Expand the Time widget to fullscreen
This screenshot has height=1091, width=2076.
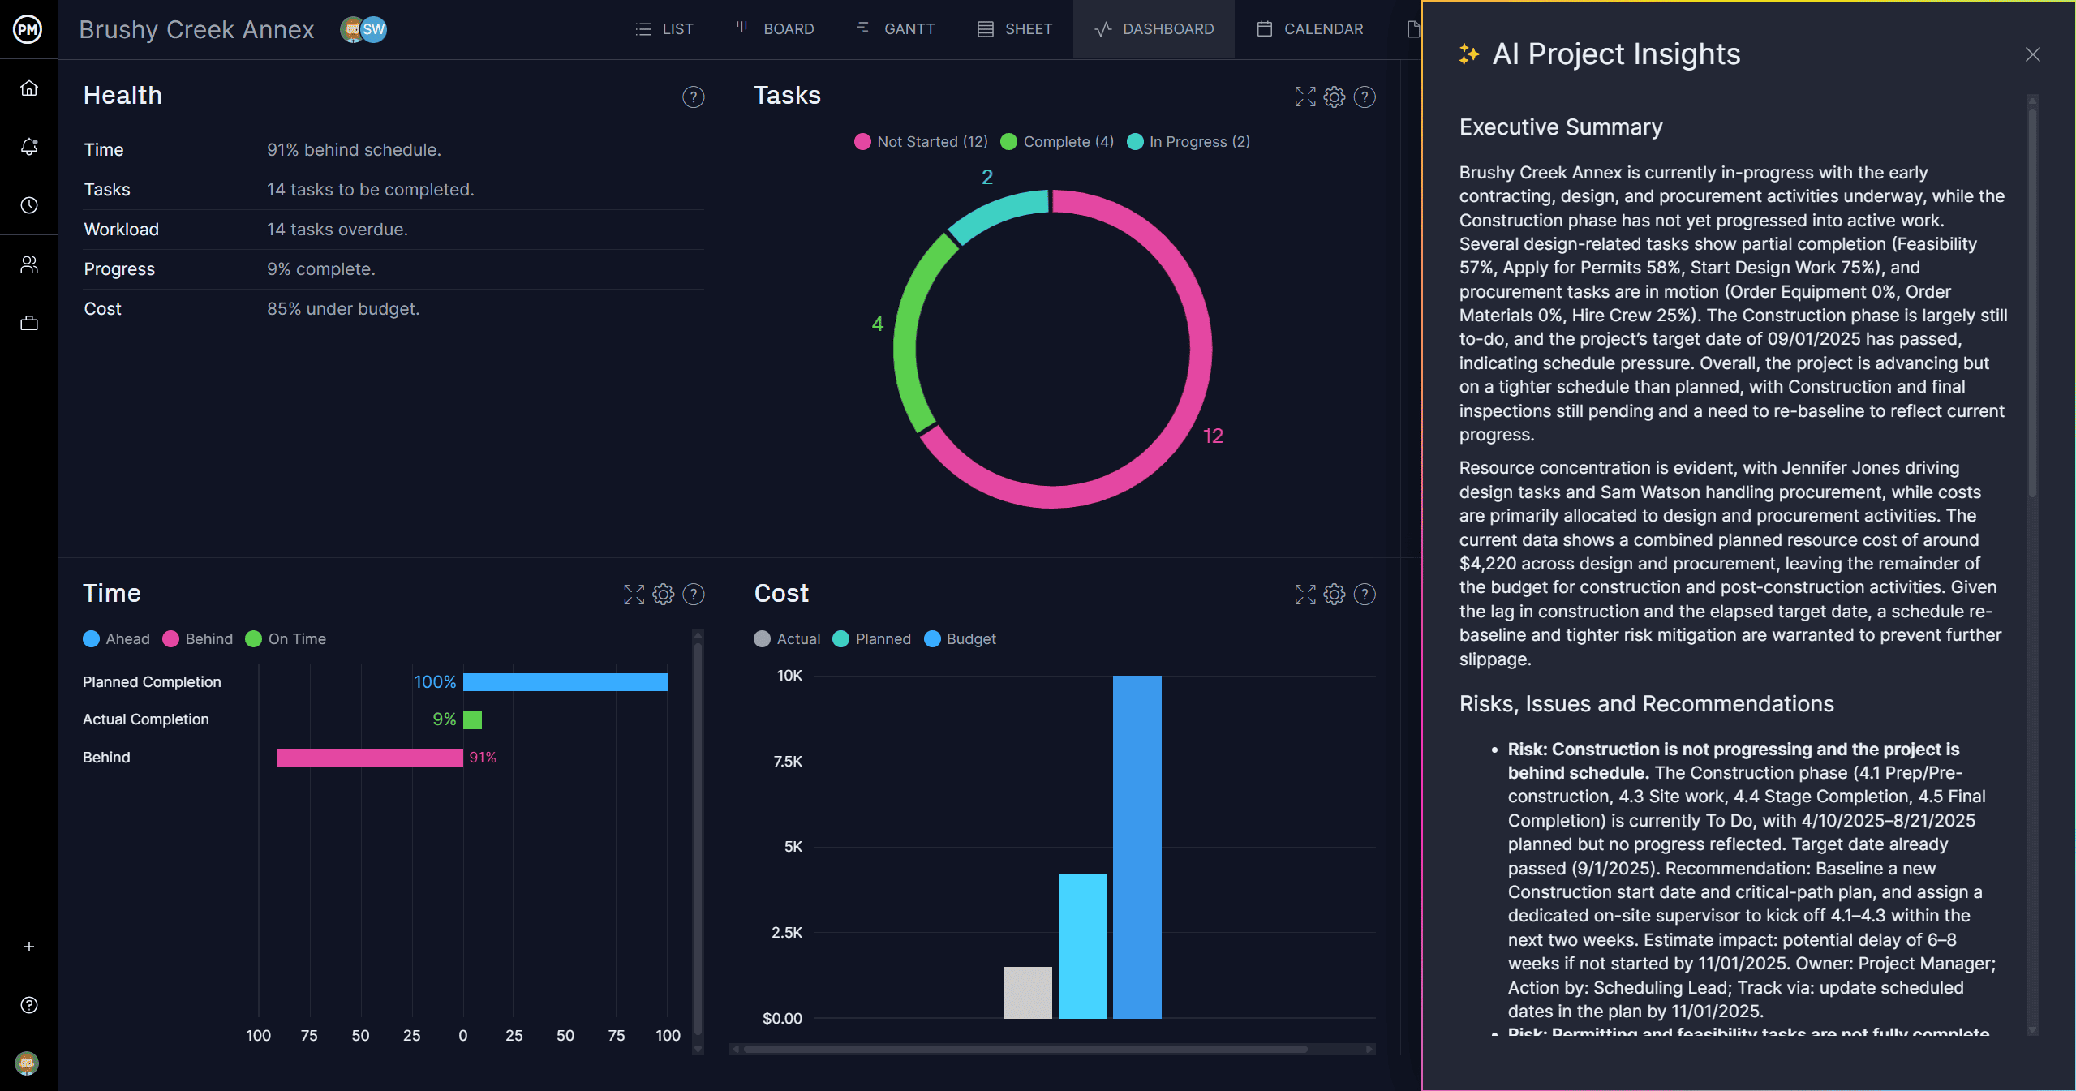(634, 595)
